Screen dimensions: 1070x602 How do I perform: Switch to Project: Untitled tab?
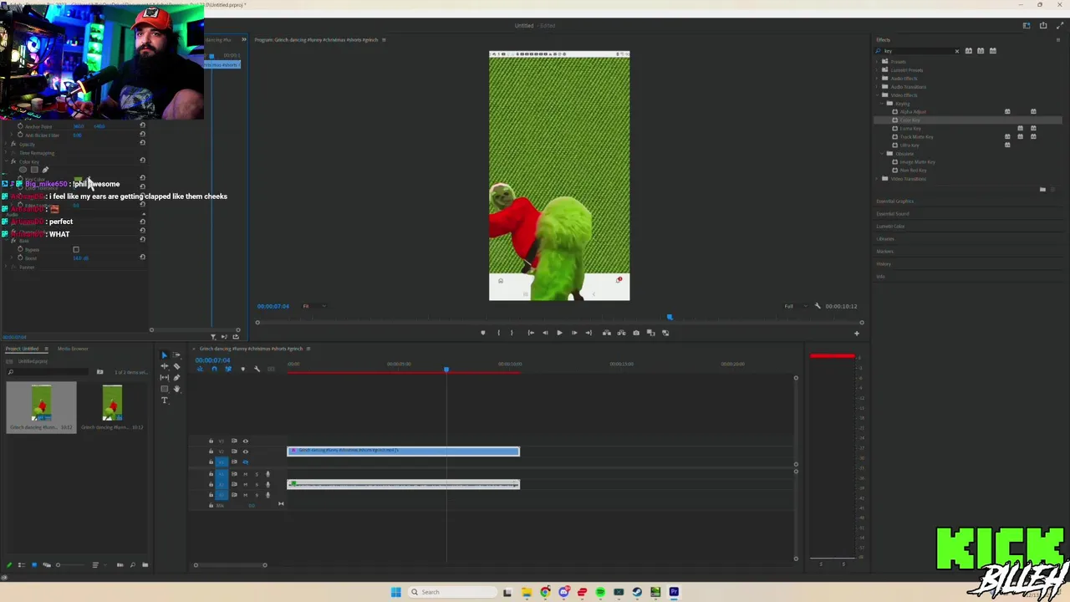pos(22,349)
